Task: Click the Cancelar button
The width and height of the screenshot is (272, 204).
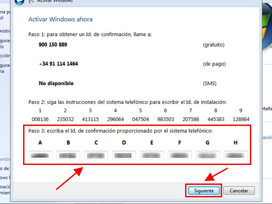Action: tap(239, 190)
